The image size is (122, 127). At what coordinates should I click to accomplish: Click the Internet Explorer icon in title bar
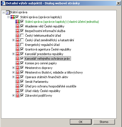click(x=3, y=3)
